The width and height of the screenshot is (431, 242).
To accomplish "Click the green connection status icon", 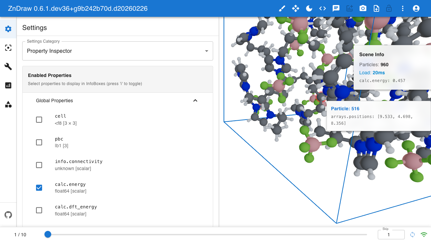I will [x=424, y=235].
